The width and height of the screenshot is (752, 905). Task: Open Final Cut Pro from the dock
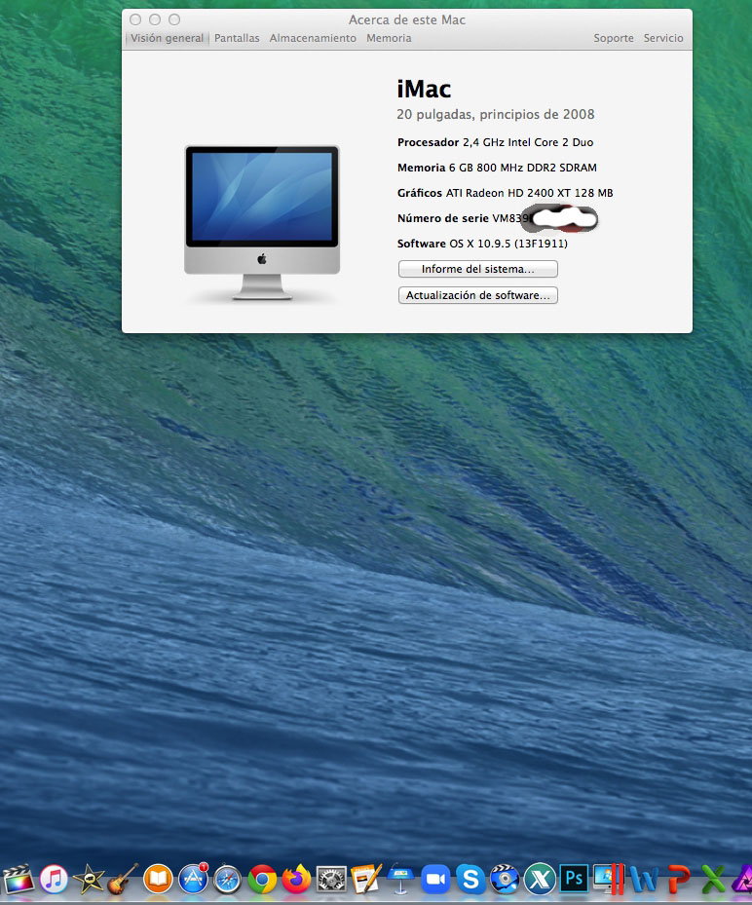tap(18, 879)
